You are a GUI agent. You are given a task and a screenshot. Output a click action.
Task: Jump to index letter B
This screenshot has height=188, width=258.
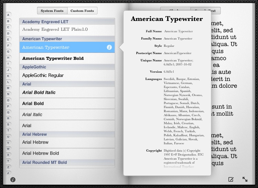pos(8,21)
